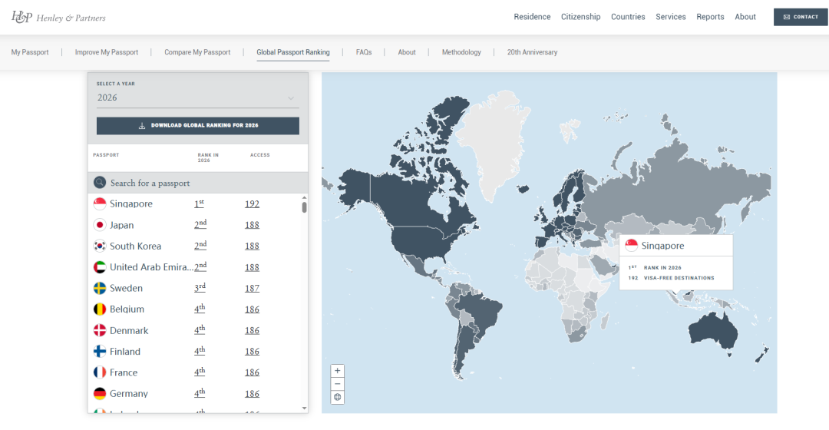Viewport: 829px width, 430px height.
Task: Open the Residence menu
Action: [532, 17]
